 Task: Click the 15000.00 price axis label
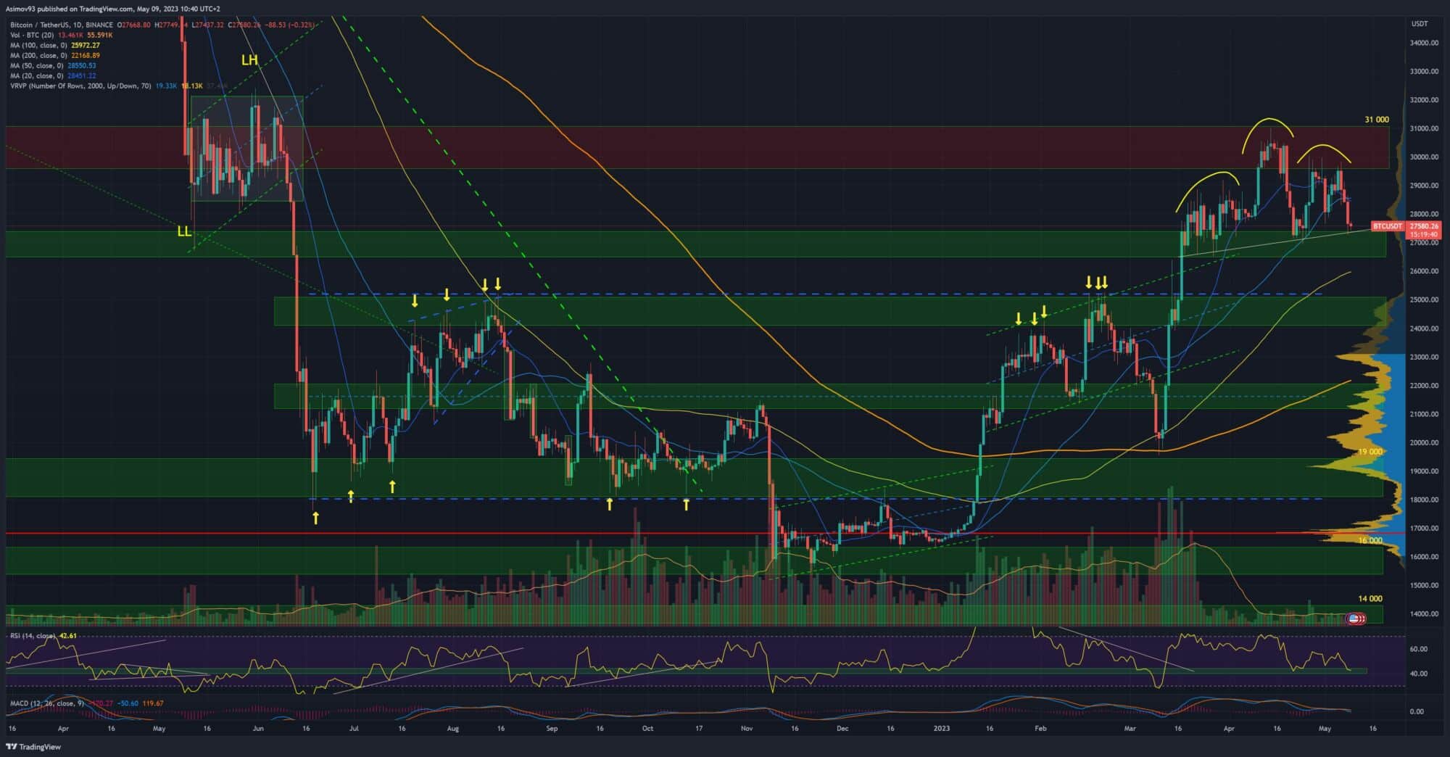coord(1424,586)
